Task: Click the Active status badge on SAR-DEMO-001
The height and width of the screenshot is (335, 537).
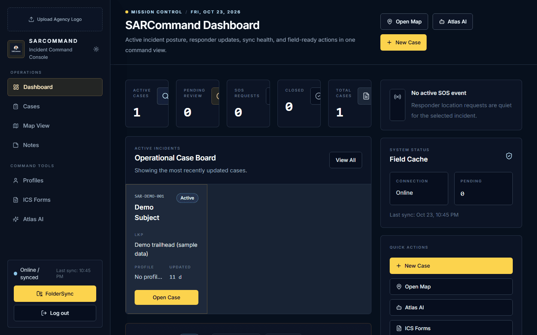Action: [187, 198]
